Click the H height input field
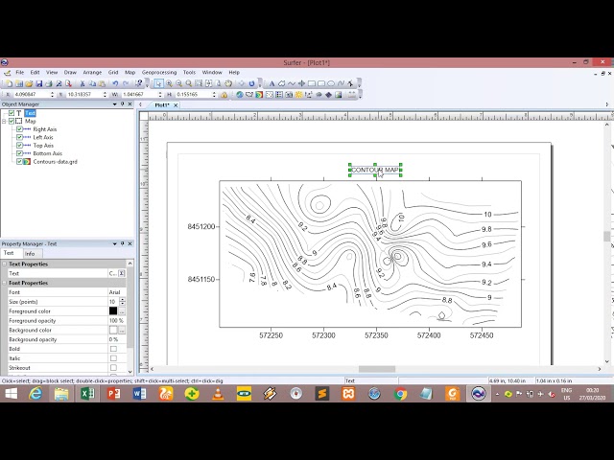Screen dimensions: 614x460 194,95
